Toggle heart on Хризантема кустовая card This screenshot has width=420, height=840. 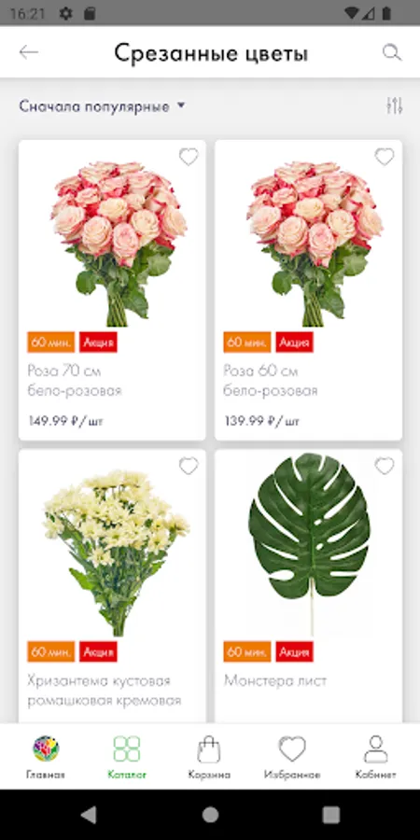coord(189,466)
